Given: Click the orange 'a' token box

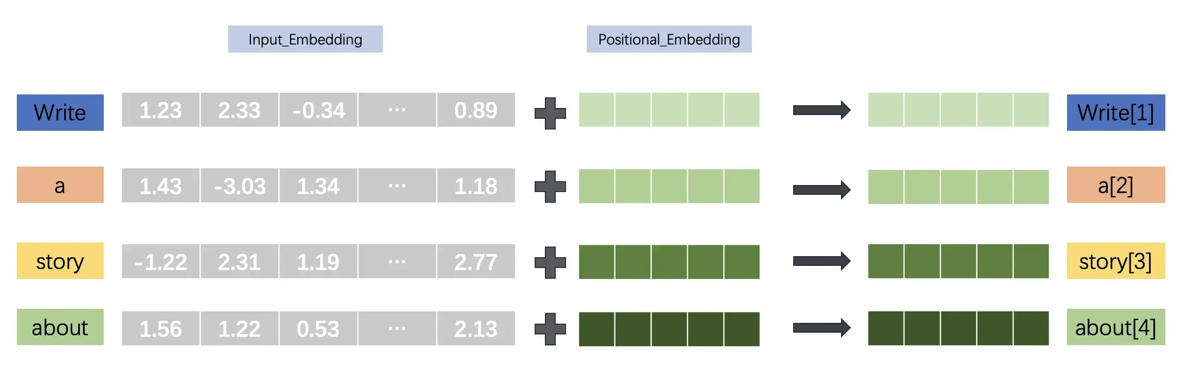Looking at the screenshot, I should [x=60, y=184].
